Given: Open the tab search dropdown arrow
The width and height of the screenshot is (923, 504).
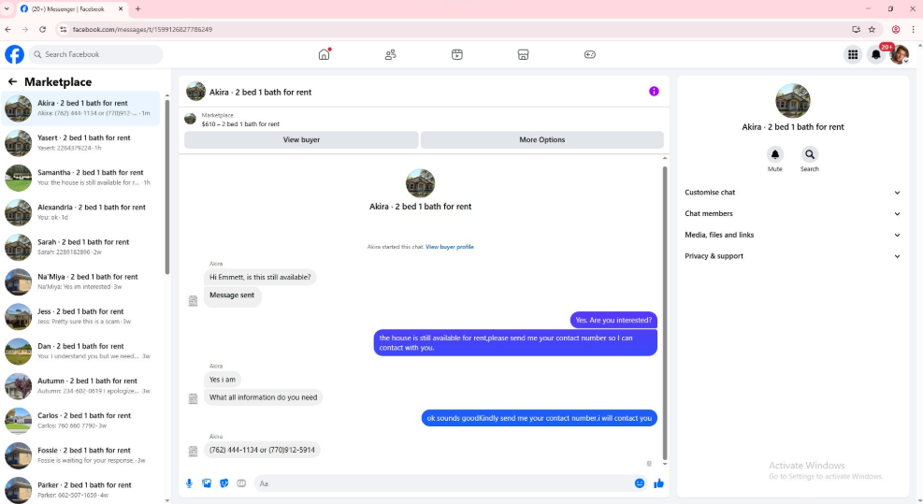Looking at the screenshot, I should [x=7, y=8].
